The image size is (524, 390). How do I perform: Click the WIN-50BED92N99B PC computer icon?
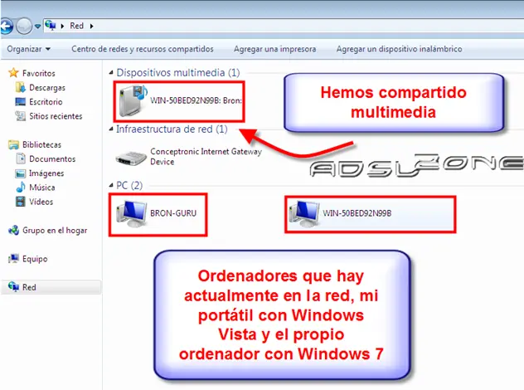pos(304,214)
